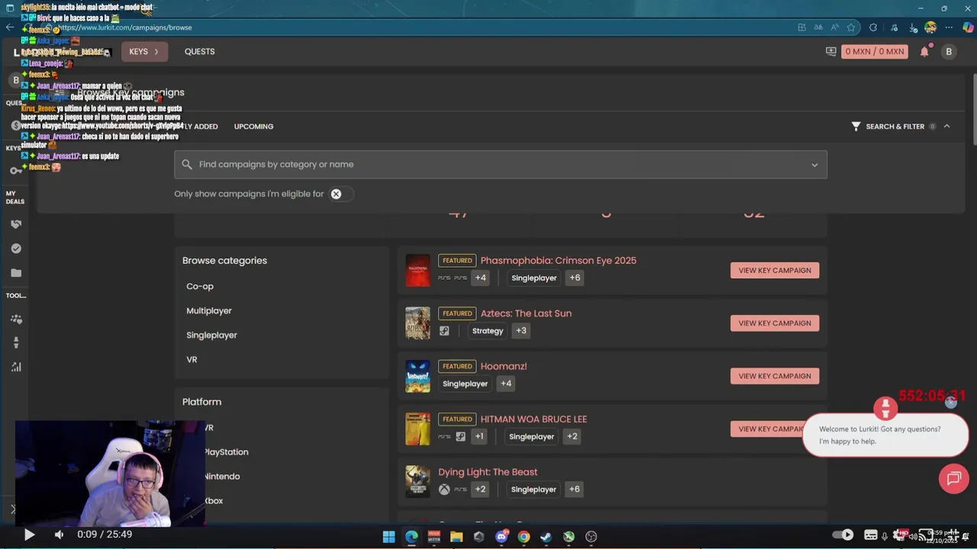Open Steam from the taskbar
The width and height of the screenshot is (977, 549).
[547, 537]
